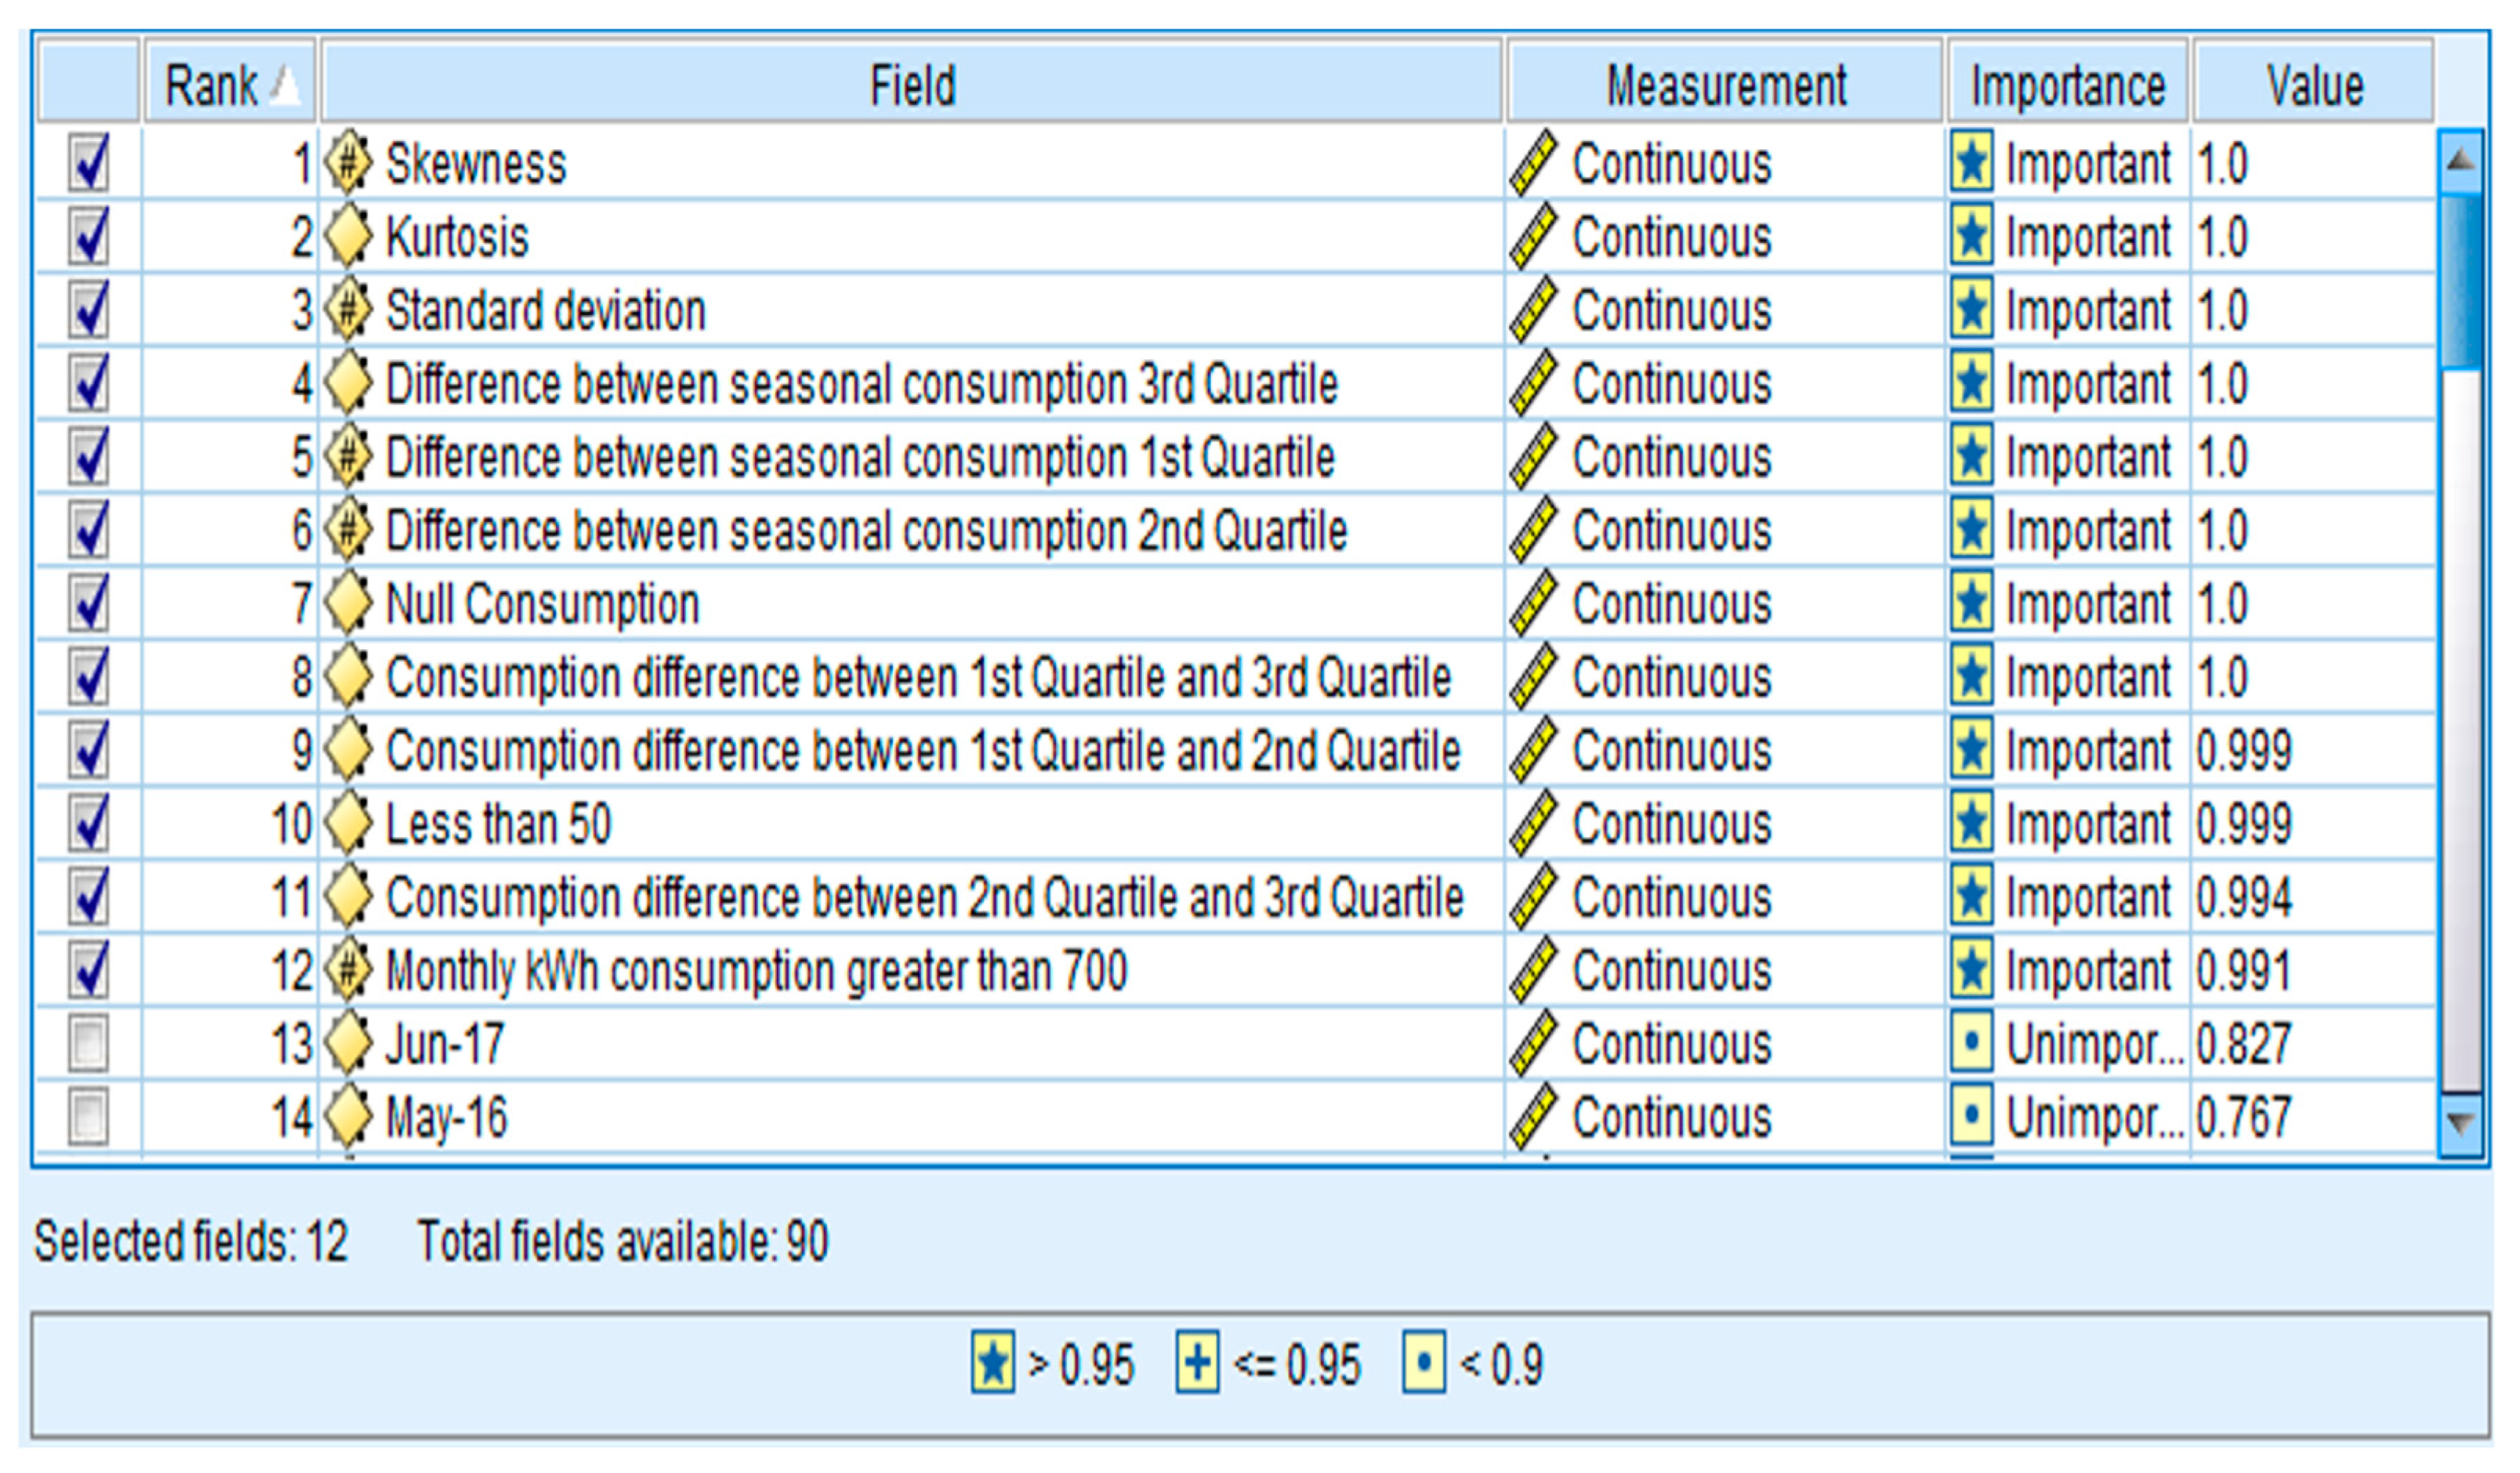Screen dimensions: 2520x1473
Task: Sort by the Importance column header
Action: click(2067, 85)
